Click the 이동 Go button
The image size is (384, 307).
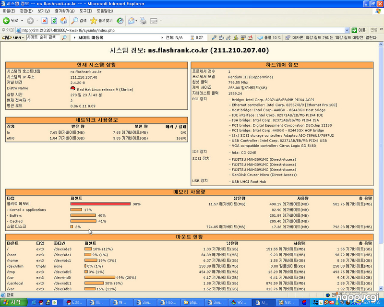tap(359, 30)
